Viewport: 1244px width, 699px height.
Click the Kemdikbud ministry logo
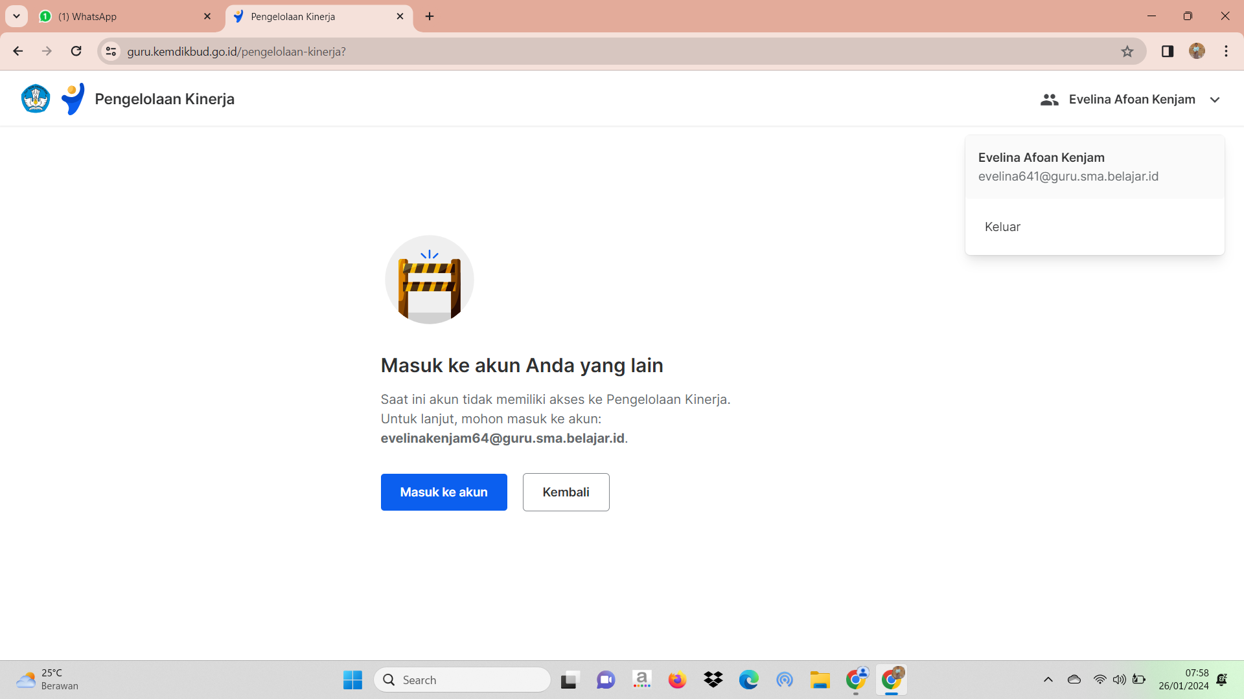(36, 99)
